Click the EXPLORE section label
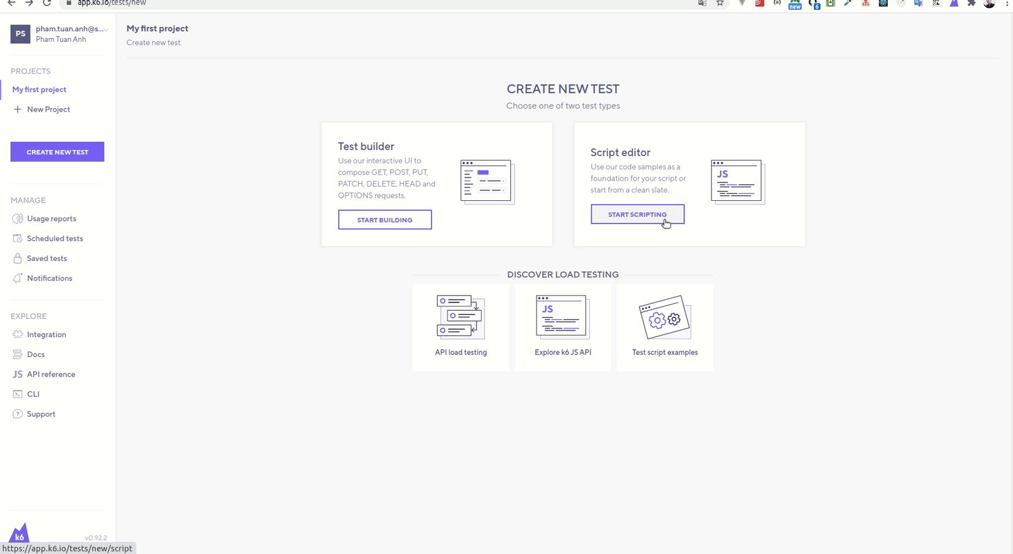This screenshot has width=1013, height=554. click(x=28, y=316)
